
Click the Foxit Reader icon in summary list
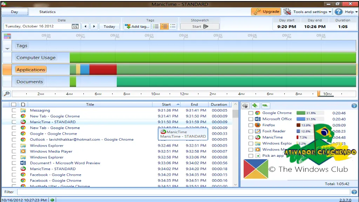[258, 131]
